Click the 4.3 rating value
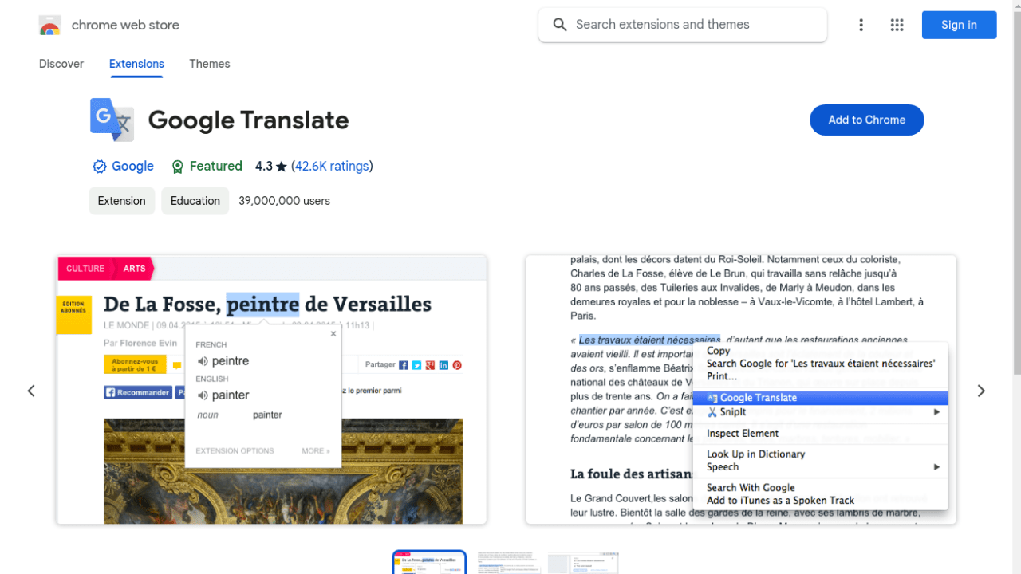This screenshot has height=574, width=1021. [x=263, y=166]
